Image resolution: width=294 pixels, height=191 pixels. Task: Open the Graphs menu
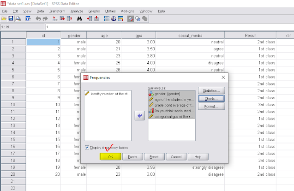click(94, 11)
